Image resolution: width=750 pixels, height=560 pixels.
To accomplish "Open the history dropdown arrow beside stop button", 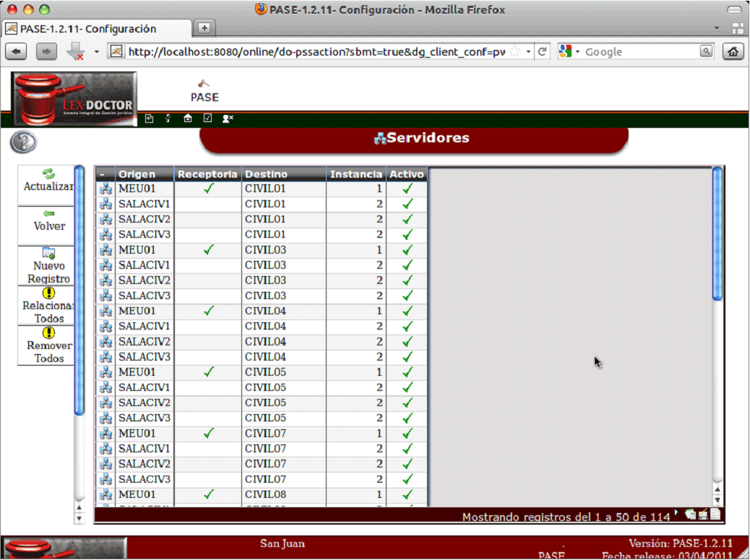I will (x=97, y=52).
